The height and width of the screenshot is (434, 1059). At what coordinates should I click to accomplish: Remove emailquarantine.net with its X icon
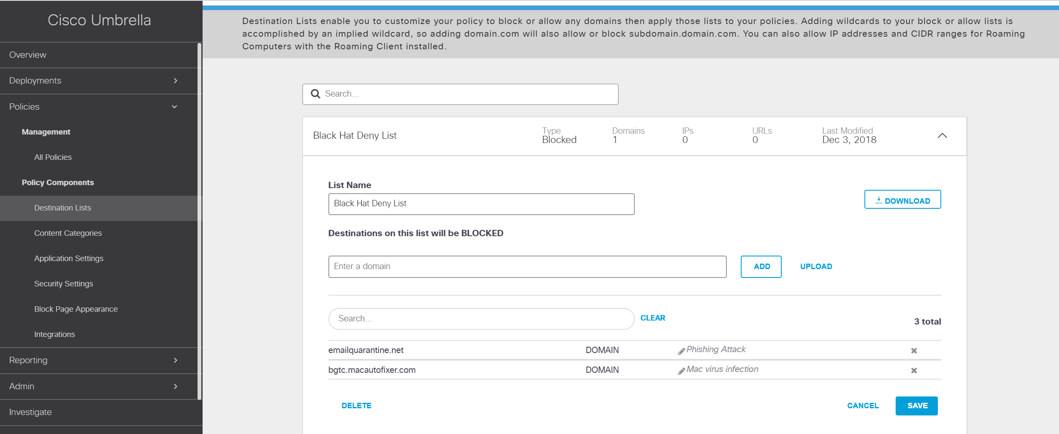pos(914,350)
